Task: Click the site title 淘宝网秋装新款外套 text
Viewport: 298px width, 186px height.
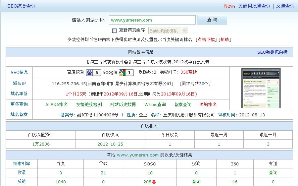Action: click(x=109, y=62)
